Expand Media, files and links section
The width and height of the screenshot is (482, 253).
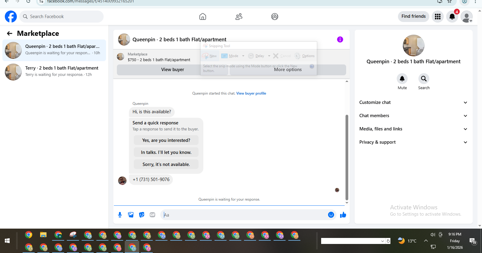[413, 129]
